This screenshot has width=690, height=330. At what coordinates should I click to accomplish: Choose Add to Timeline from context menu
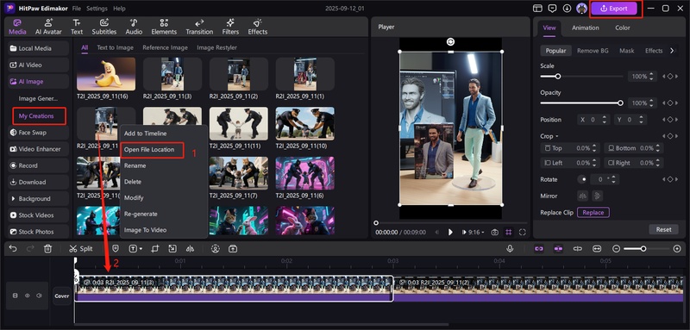click(145, 134)
